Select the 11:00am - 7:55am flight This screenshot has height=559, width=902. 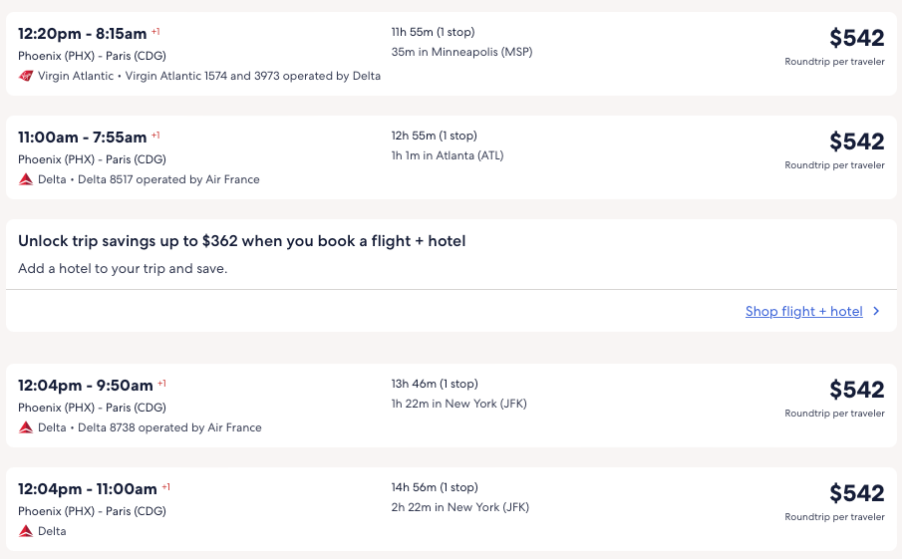point(82,138)
